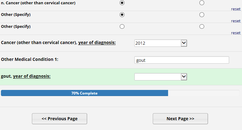Click reset for the second Other (Specify) row
Viewport: 242px width, 130px height.
coord(236,33)
